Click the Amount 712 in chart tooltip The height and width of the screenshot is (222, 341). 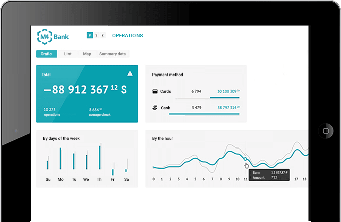click(x=274, y=177)
